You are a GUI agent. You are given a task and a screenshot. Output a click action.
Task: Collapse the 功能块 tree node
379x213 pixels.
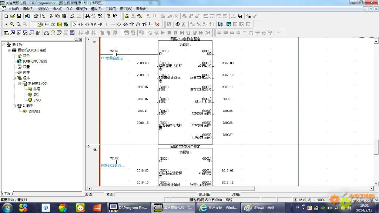14,106
